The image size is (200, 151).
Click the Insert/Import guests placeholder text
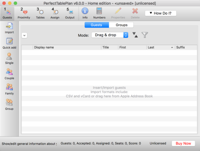point(109,88)
